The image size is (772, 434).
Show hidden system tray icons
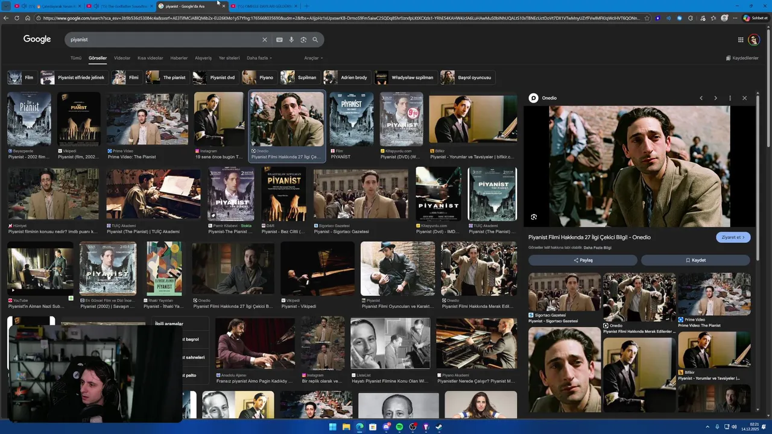pyautogui.click(x=708, y=427)
